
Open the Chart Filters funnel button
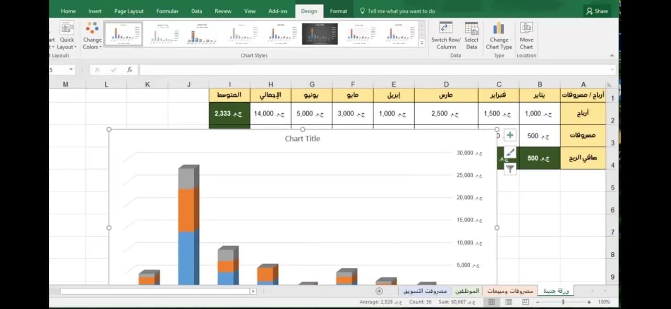pos(510,169)
